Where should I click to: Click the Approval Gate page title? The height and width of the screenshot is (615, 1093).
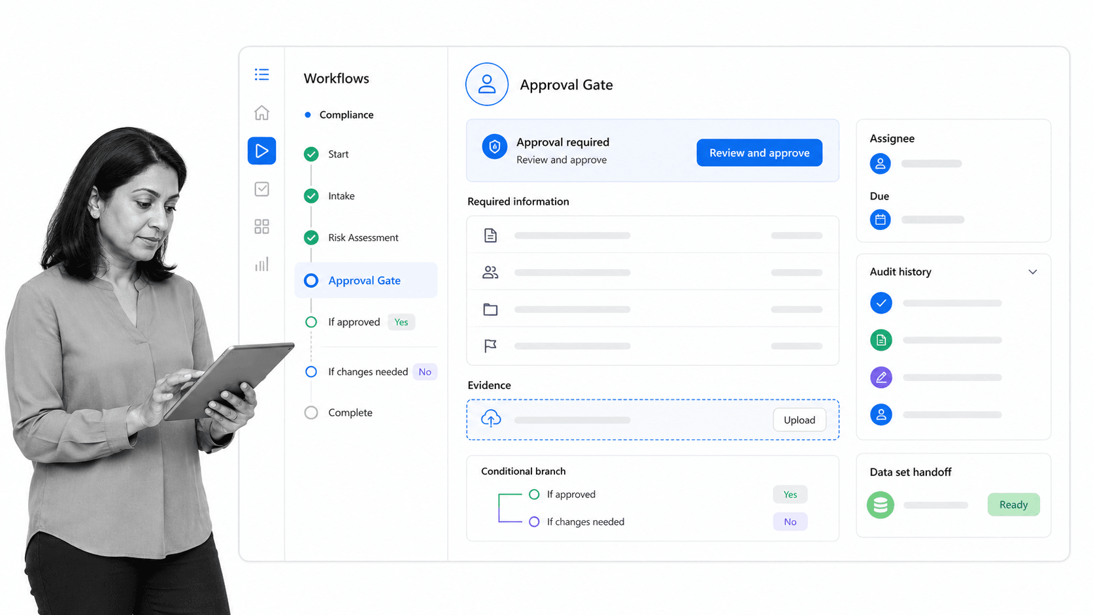pyautogui.click(x=566, y=85)
